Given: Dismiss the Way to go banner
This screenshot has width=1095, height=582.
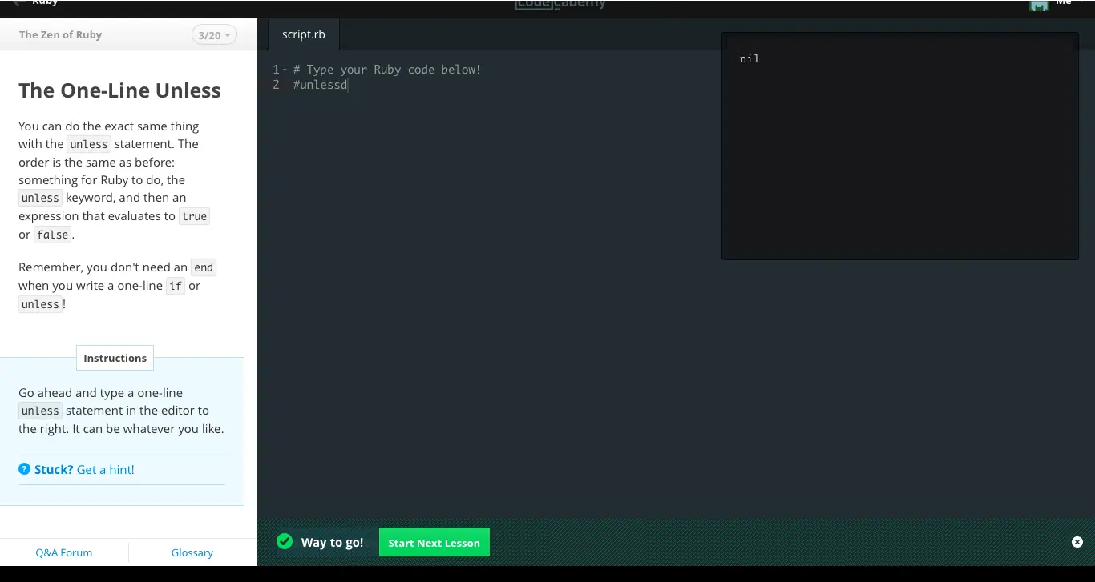Looking at the screenshot, I should [1077, 542].
